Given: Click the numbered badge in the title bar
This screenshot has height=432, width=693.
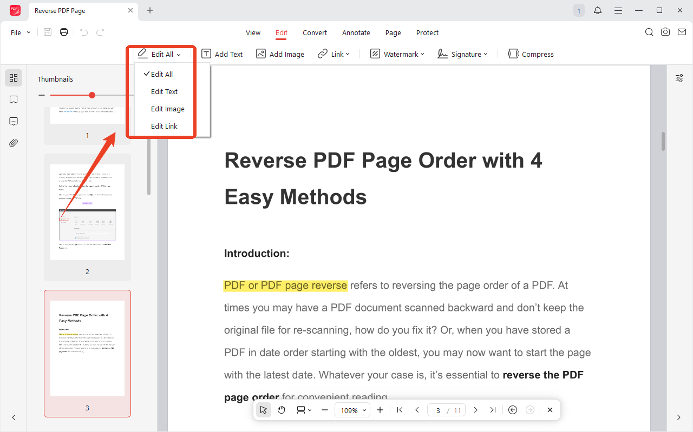Looking at the screenshot, I should (x=579, y=10).
